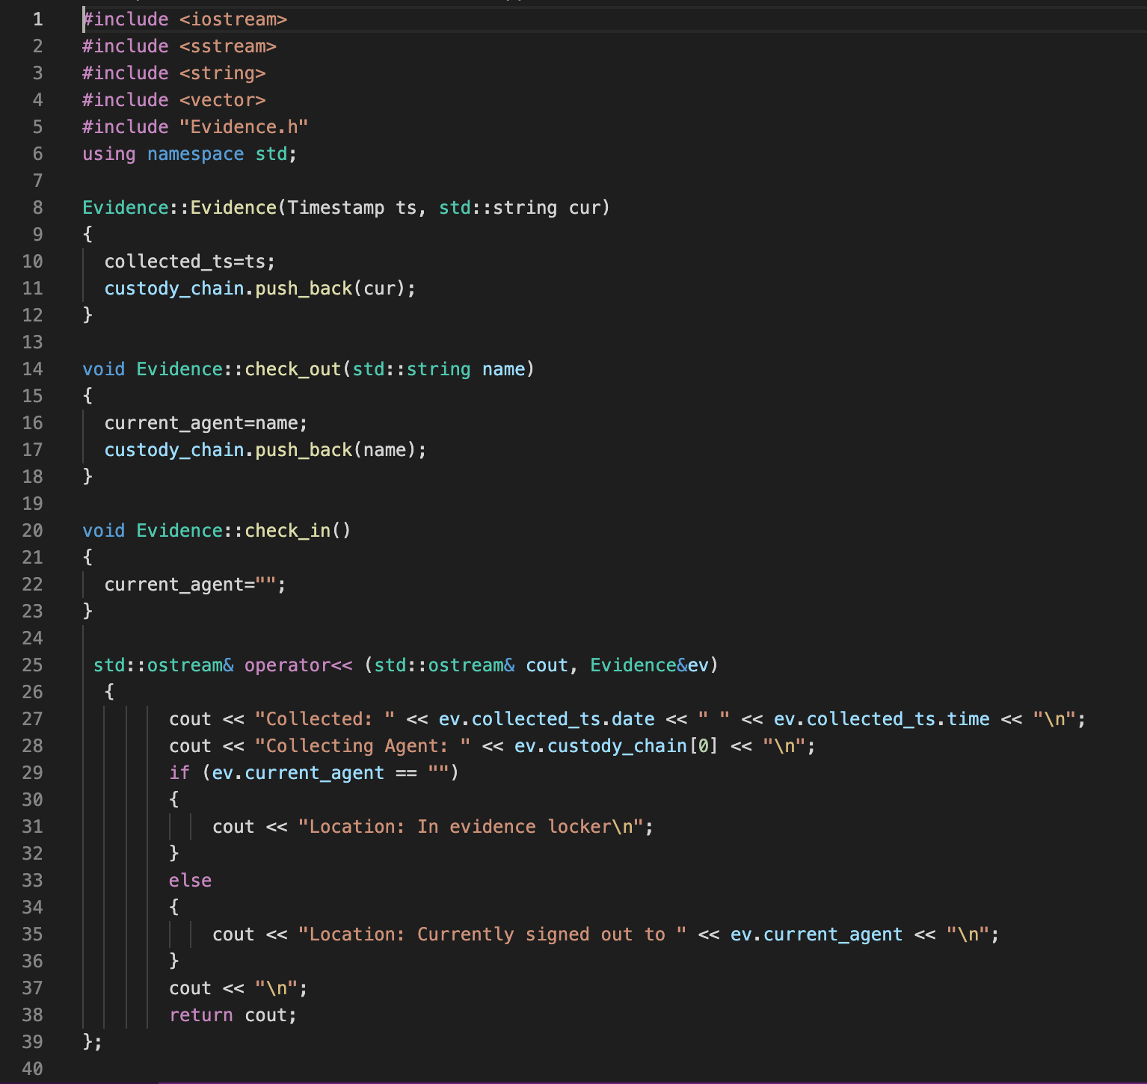Click 'current_agent=name;' assignment

(x=206, y=423)
